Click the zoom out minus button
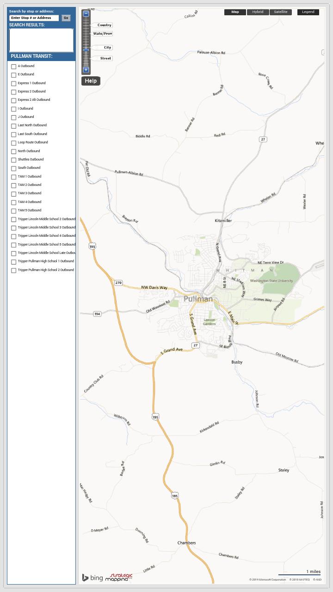 [86, 14]
